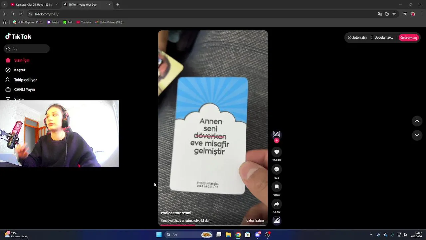
Task: Click the Sizin İçin home icon
Action: point(8,60)
